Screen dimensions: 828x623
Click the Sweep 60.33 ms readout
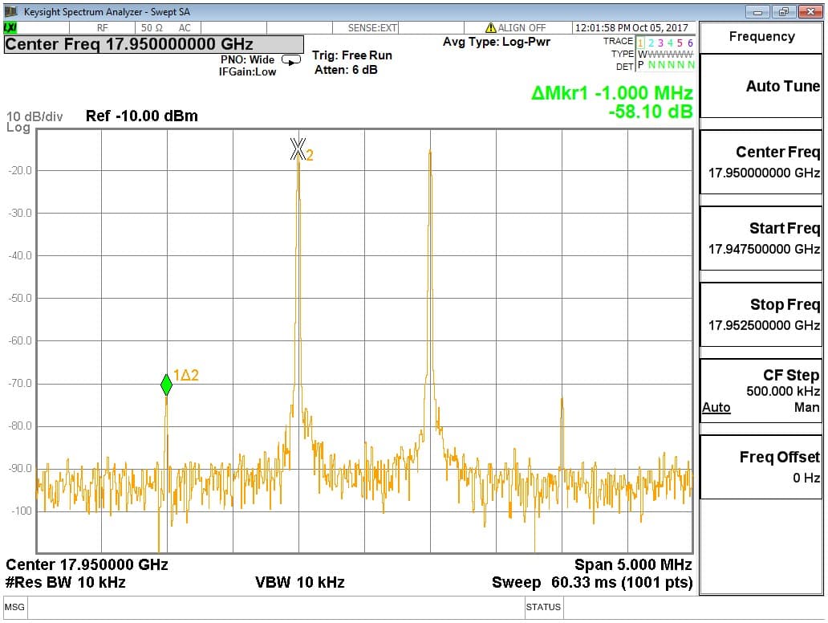click(x=592, y=582)
